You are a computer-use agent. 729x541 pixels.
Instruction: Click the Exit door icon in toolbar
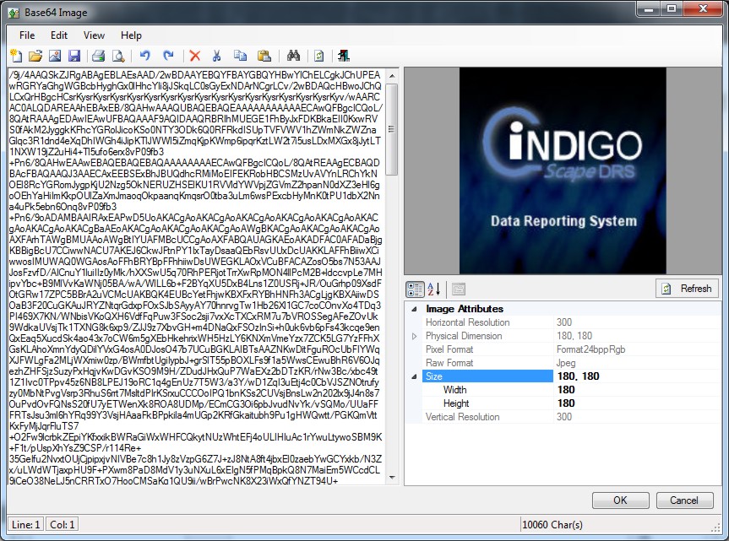[344, 56]
